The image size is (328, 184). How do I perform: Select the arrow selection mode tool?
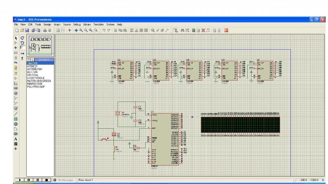pos(16,38)
